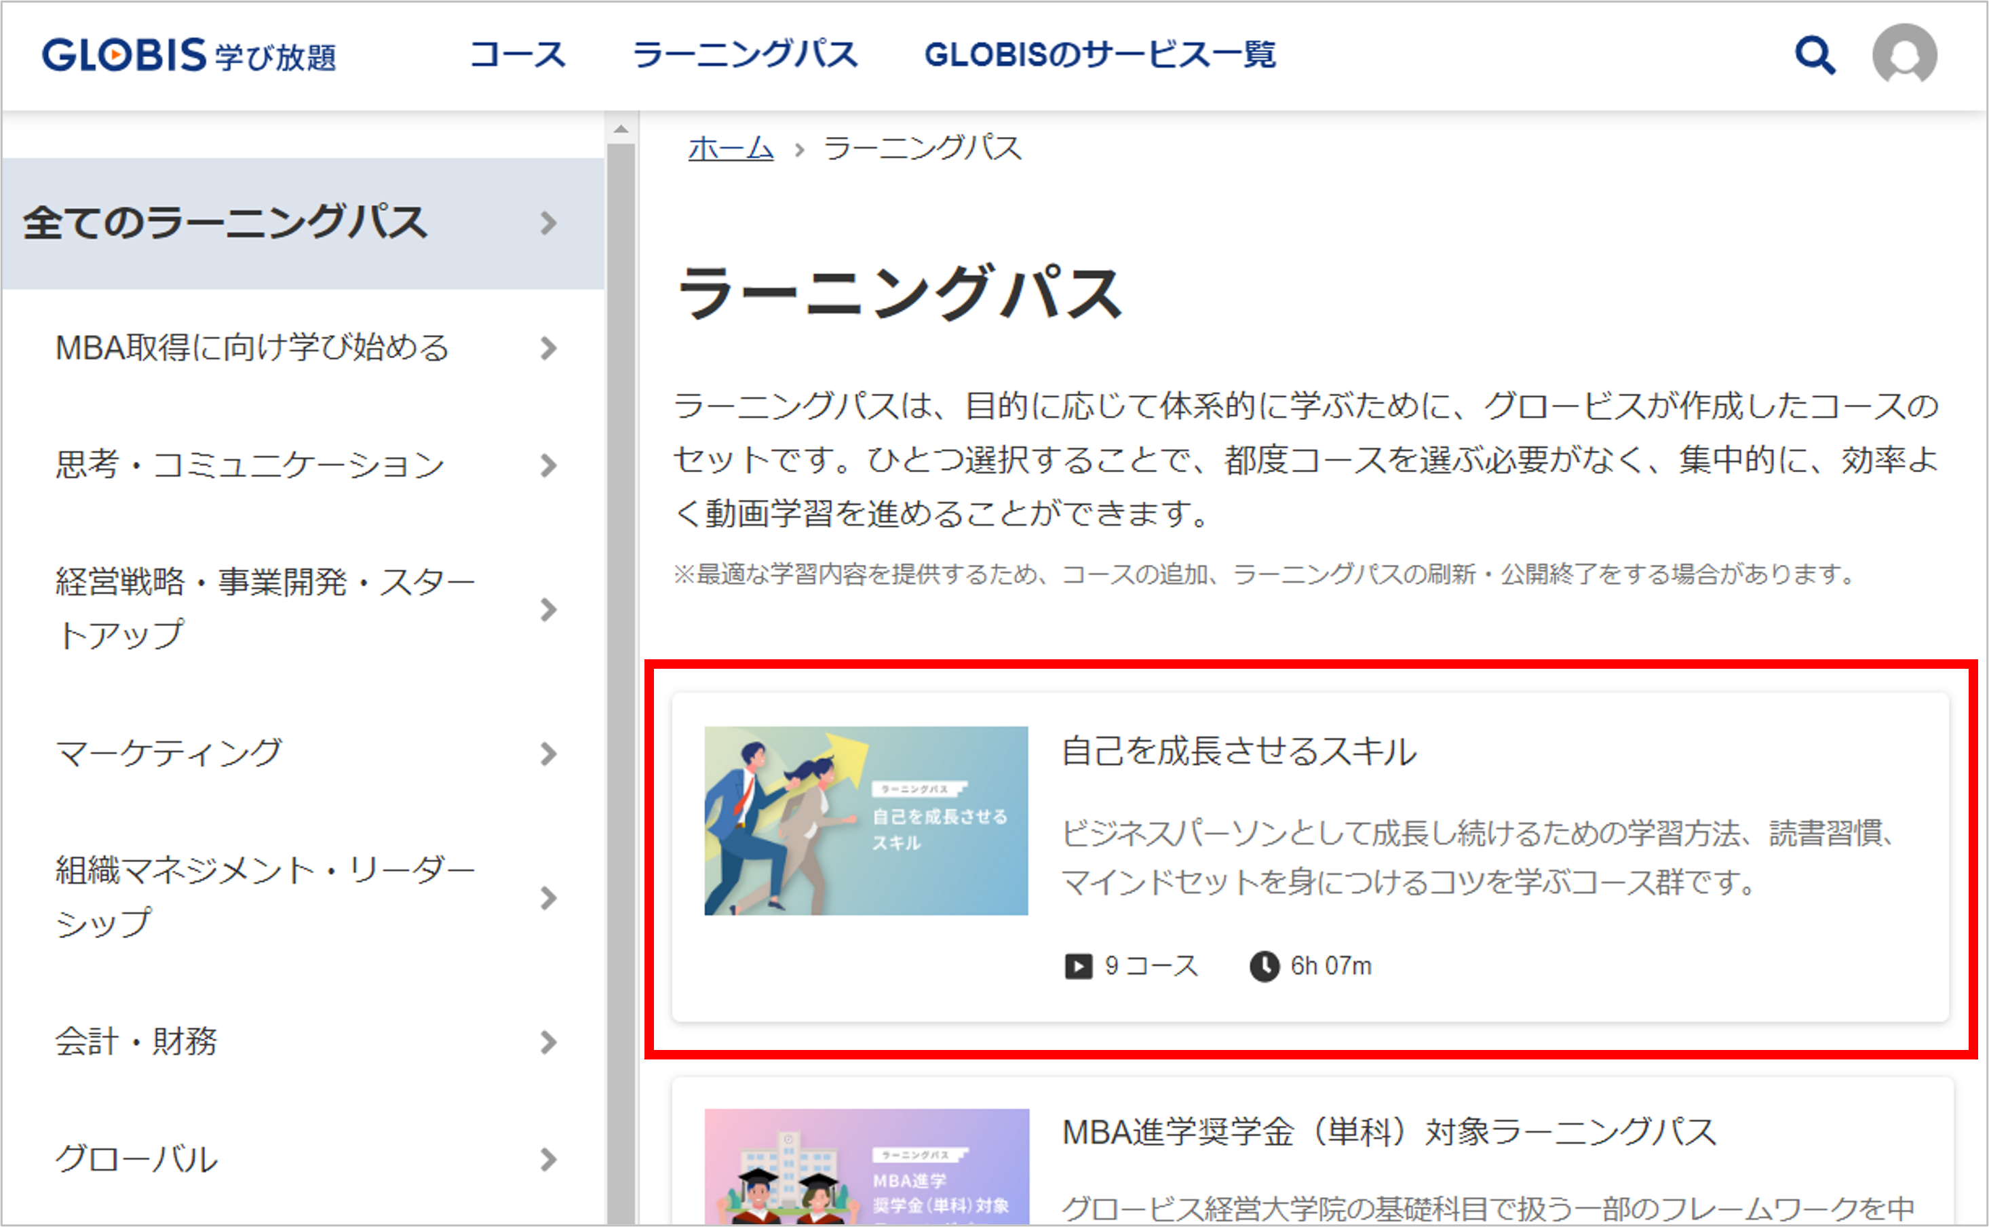Click the sidebar scrollbar up arrow
The height and width of the screenshot is (1227, 1989).
point(621,128)
